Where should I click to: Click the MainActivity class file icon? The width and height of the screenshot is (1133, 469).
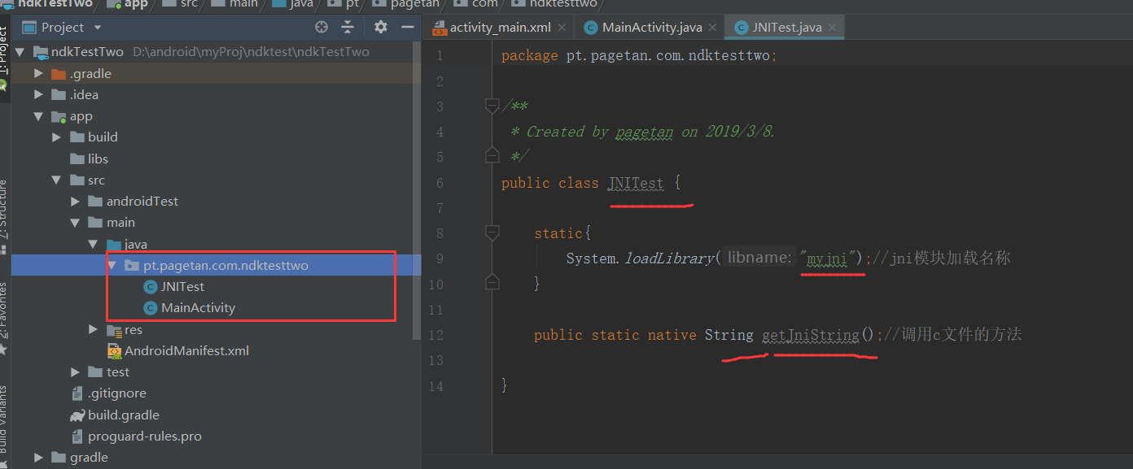[150, 307]
